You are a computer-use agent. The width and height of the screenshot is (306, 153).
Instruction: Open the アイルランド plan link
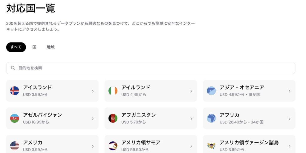(151, 91)
